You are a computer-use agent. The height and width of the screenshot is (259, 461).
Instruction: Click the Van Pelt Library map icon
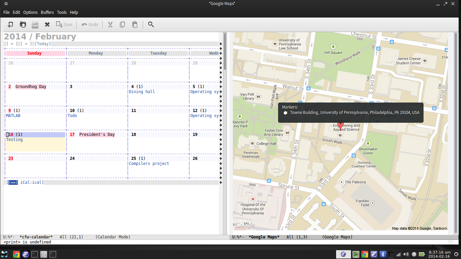(x=258, y=96)
